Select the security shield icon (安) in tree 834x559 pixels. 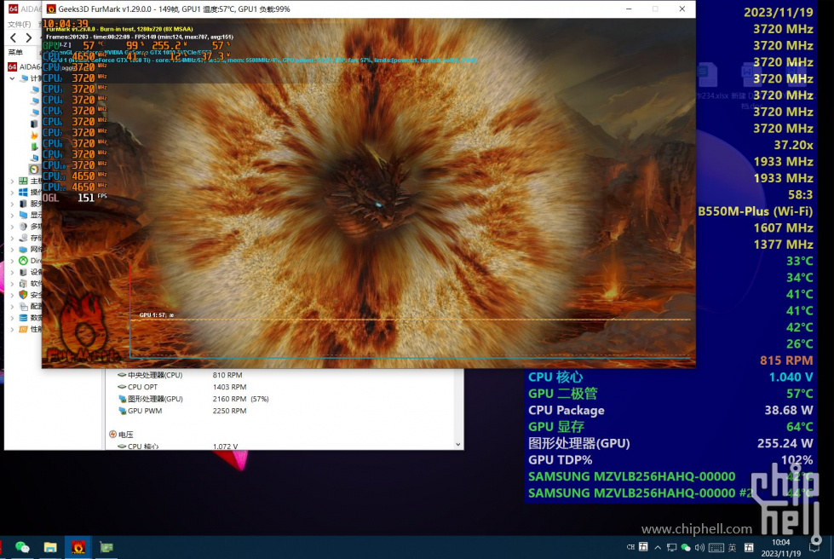[x=23, y=295]
